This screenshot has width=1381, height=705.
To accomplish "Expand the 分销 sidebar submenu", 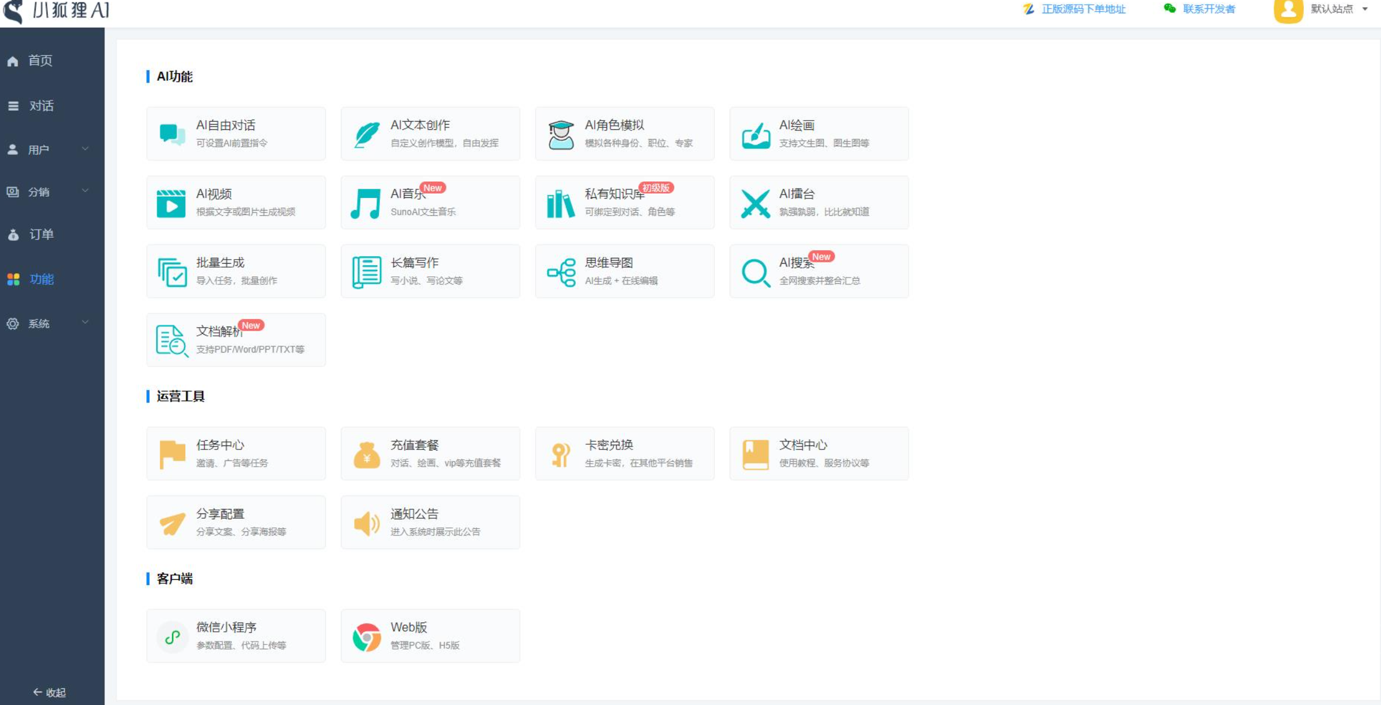I will [x=51, y=192].
